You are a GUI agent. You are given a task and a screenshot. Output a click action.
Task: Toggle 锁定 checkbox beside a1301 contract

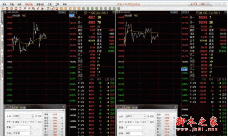pos(36,116)
